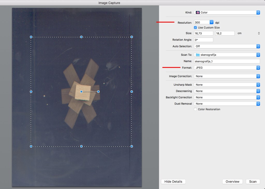Click the top-left selection corner handle
Image resolution: width=265 pixels, height=189 pixels.
pos(31,37)
